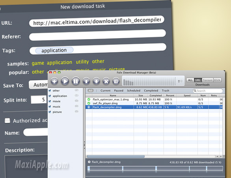Sort list by Percent column header
231x178 pixels.
click(x=170, y=96)
